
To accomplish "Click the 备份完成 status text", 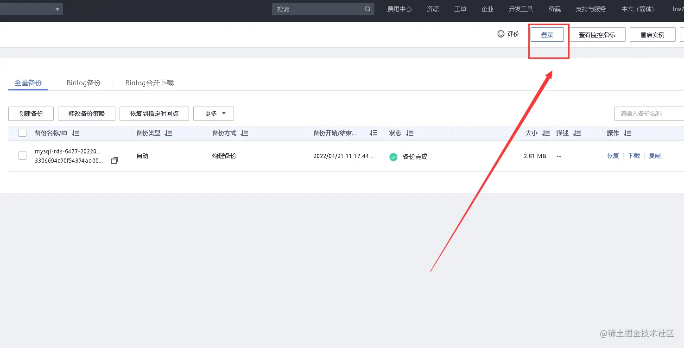I will click(415, 157).
